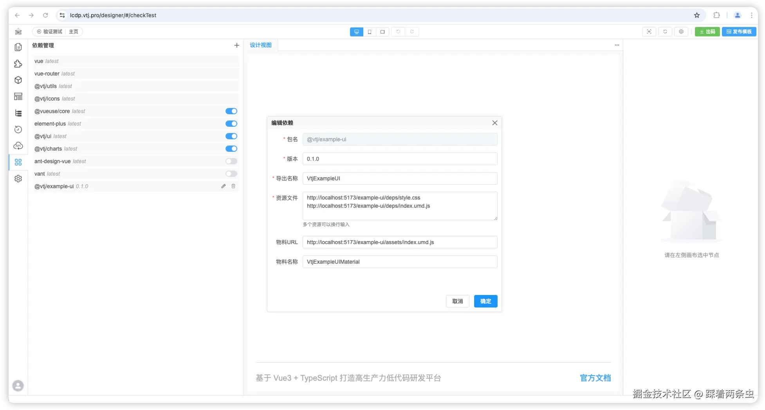Select the @vtj/utils dependency row
Screen dimensions: 765x410
[x=136, y=86]
